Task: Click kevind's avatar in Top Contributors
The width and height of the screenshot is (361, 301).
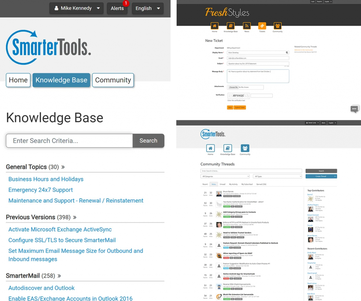Action: (x=311, y=199)
